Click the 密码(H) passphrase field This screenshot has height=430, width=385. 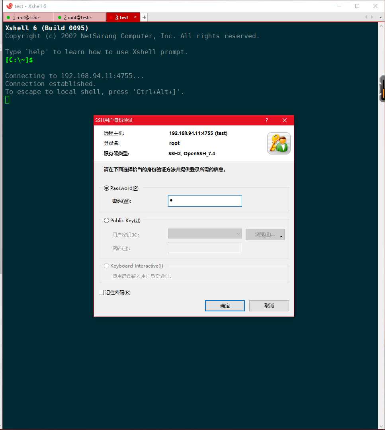click(205, 248)
